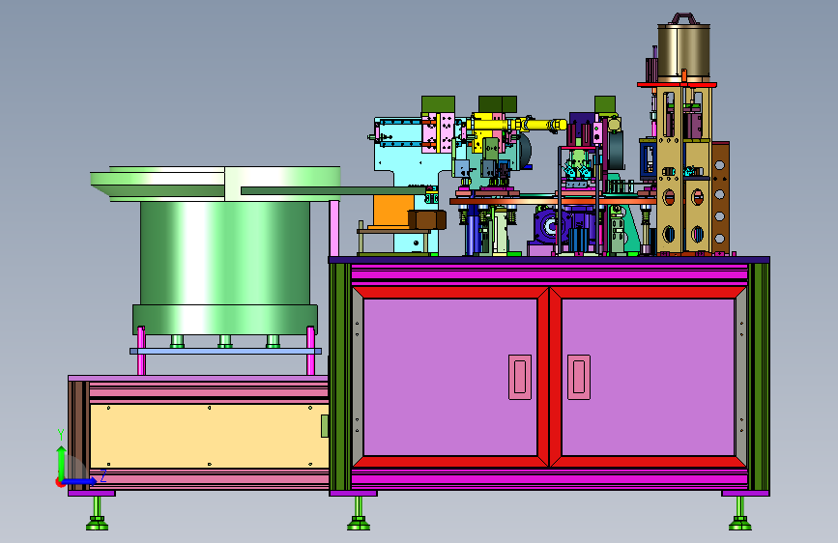838x543 pixels.
Task: Pick the dark green feeder track rail
Action: click(335, 190)
